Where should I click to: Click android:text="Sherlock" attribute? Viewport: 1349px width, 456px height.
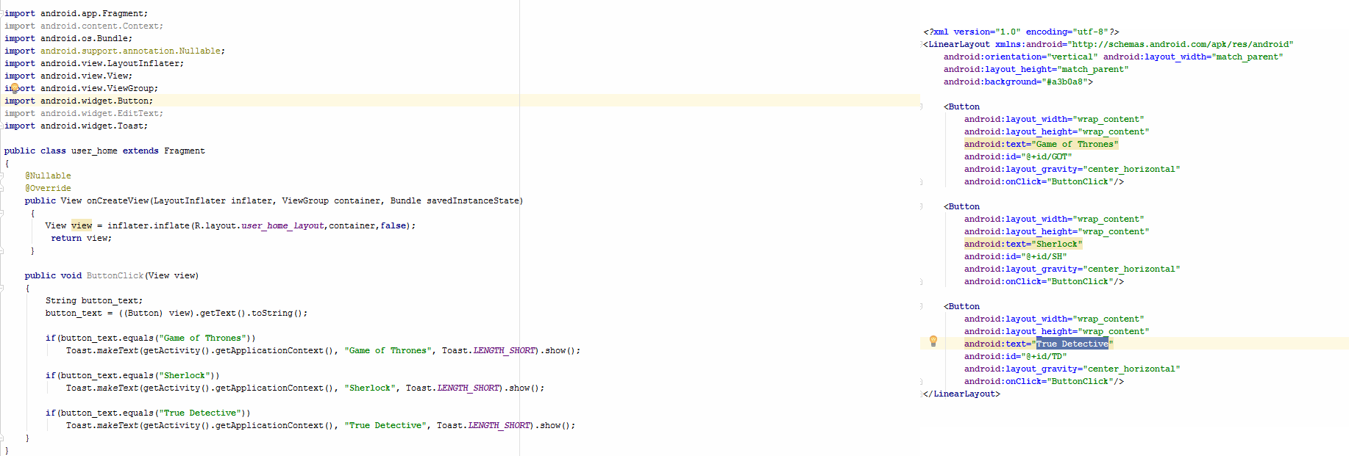(1023, 244)
